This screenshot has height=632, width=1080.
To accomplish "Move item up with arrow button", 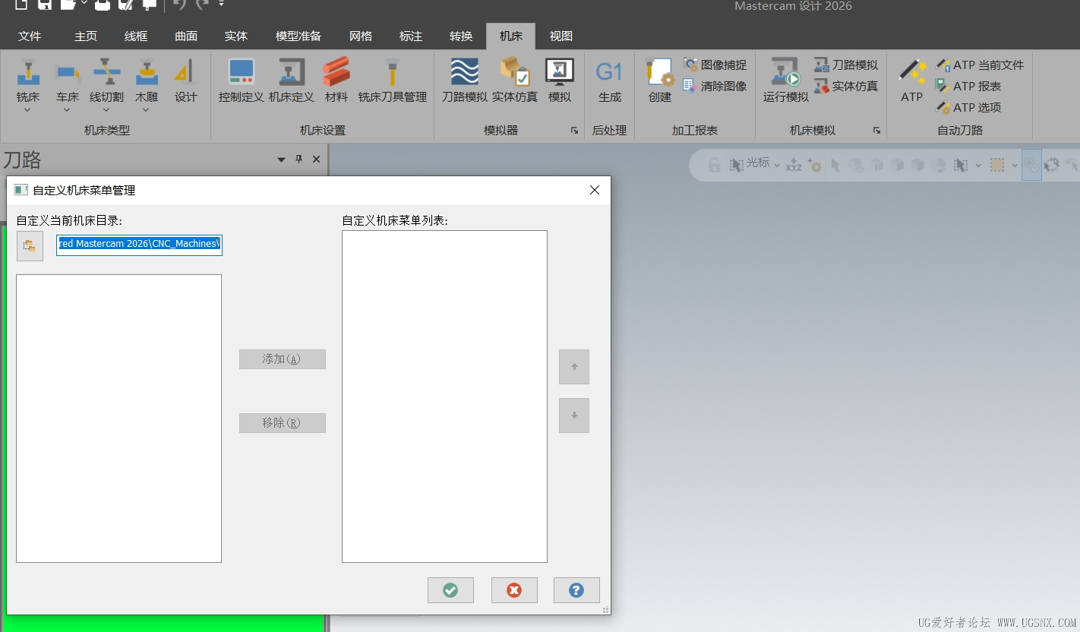I will click(574, 367).
